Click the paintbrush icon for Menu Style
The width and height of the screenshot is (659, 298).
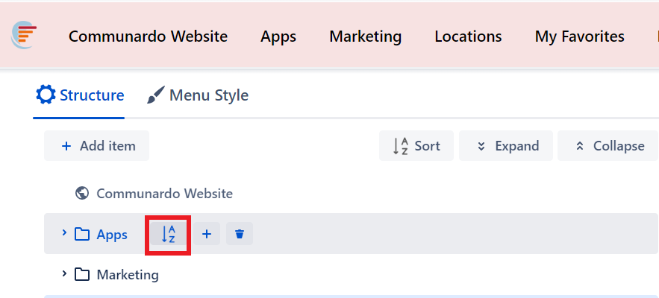tap(155, 95)
